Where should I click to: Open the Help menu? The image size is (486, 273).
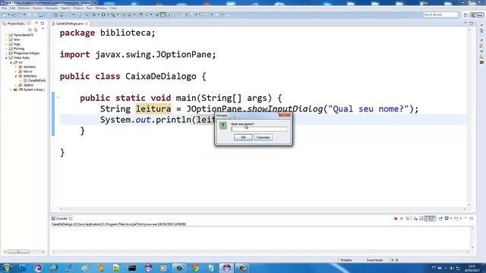[x=113, y=8]
